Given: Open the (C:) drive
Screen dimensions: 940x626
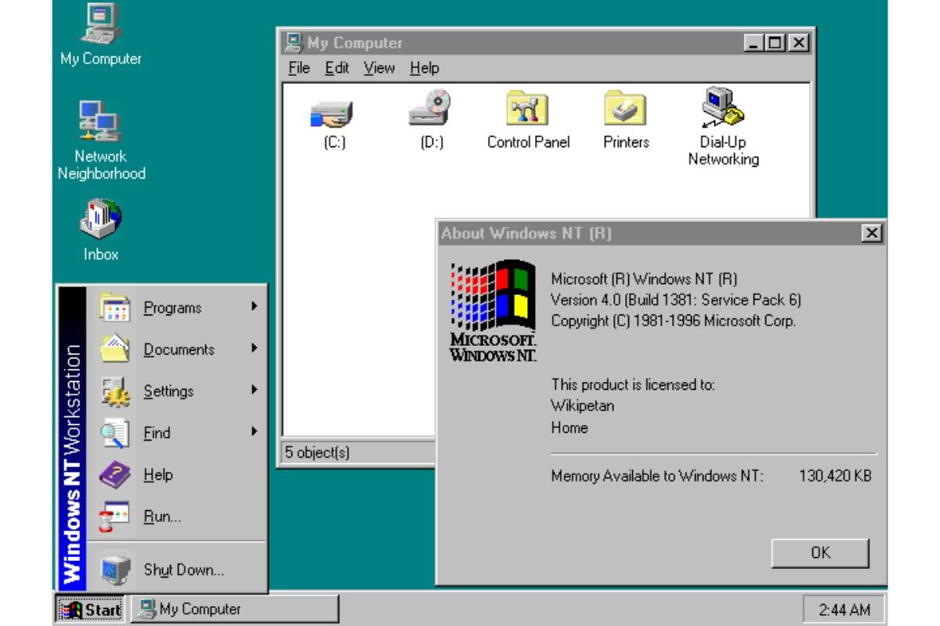Looking at the screenshot, I should [334, 114].
